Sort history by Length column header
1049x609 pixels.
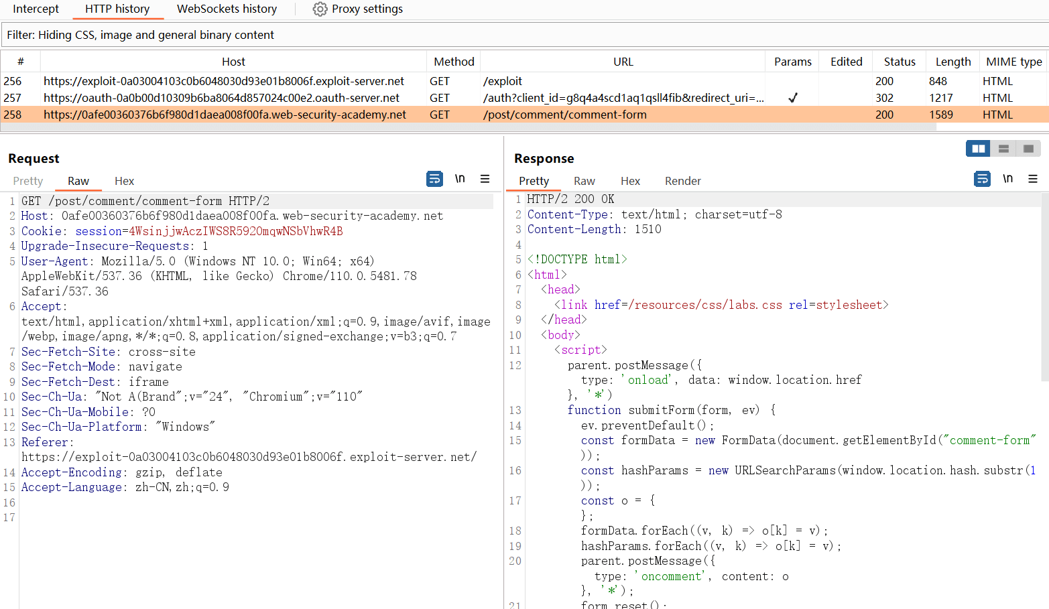(x=952, y=62)
